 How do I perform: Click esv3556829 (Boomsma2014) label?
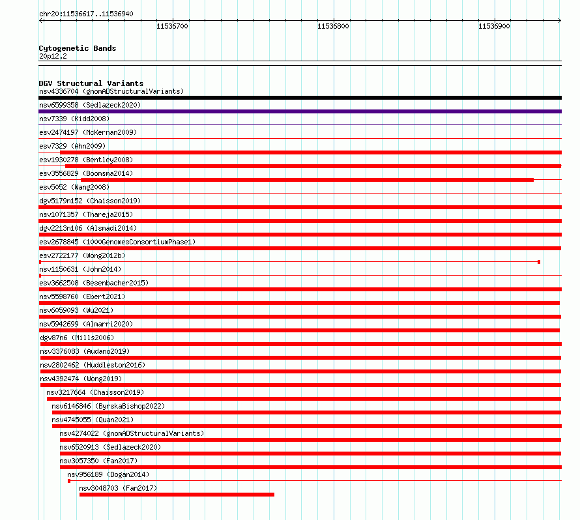coord(86,173)
